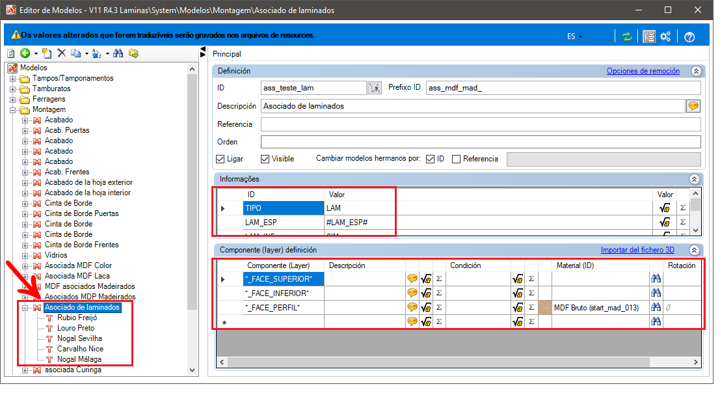Select the *_FACE_INFERIOR* layer cell
The image size is (720, 395).
point(284,293)
